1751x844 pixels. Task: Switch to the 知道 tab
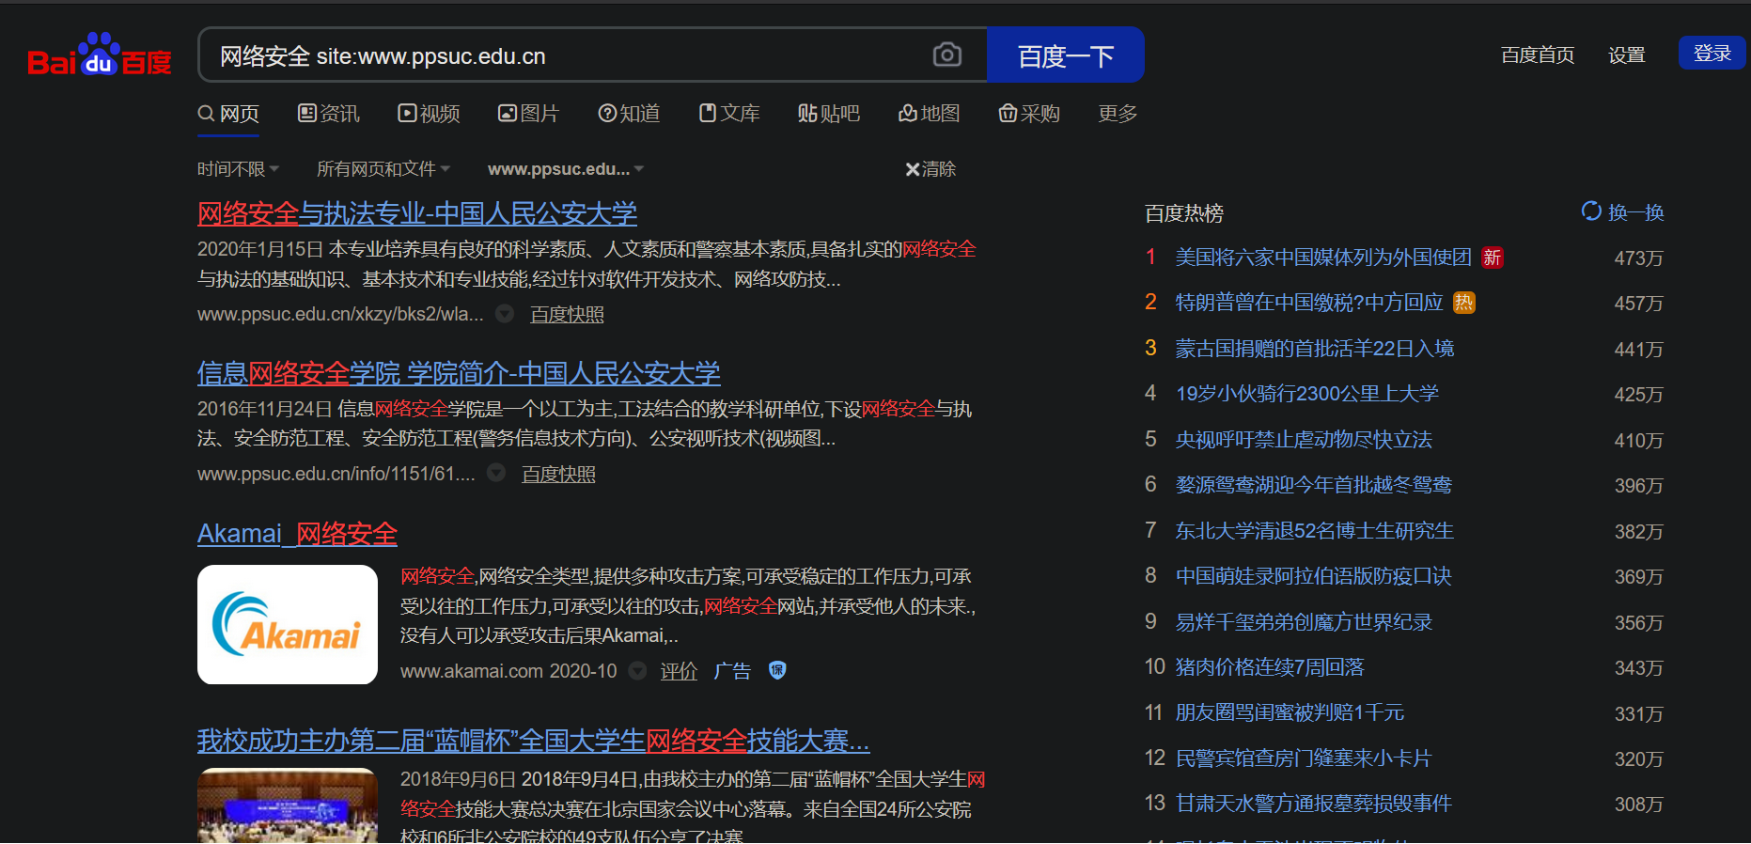(x=630, y=114)
